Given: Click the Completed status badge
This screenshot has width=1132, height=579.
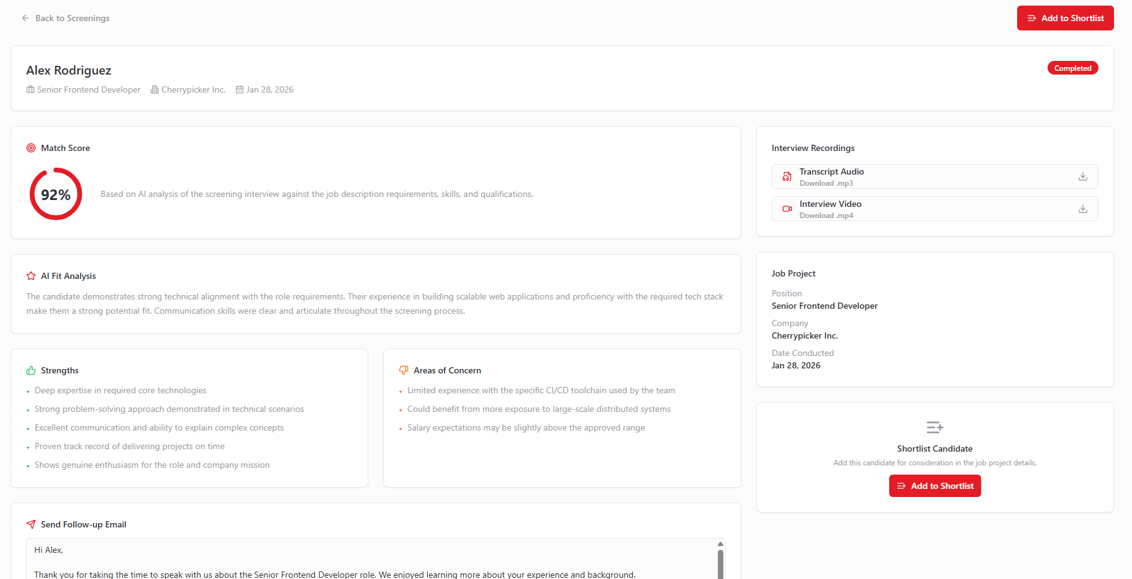Looking at the screenshot, I should click(x=1072, y=68).
